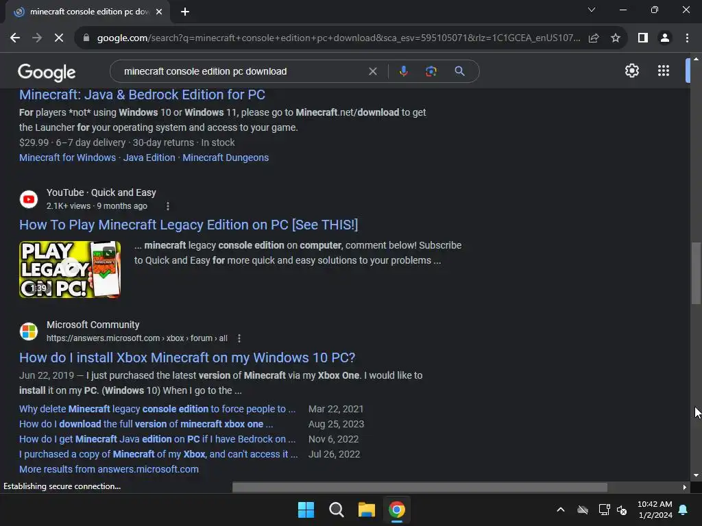Viewport: 702px width, 526px height.
Task: Click horizontal scrollbar right arrow
Action: (x=685, y=487)
